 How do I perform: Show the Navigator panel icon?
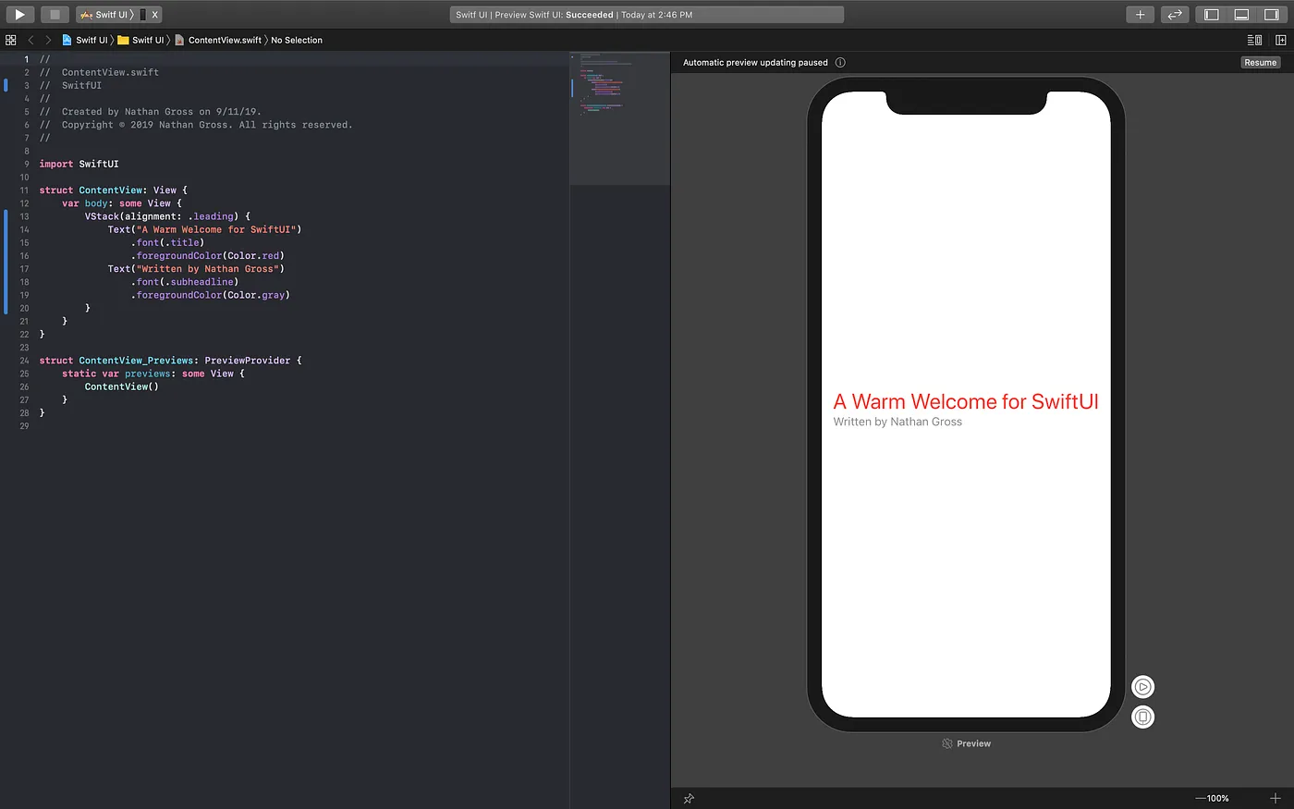tap(1210, 14)
